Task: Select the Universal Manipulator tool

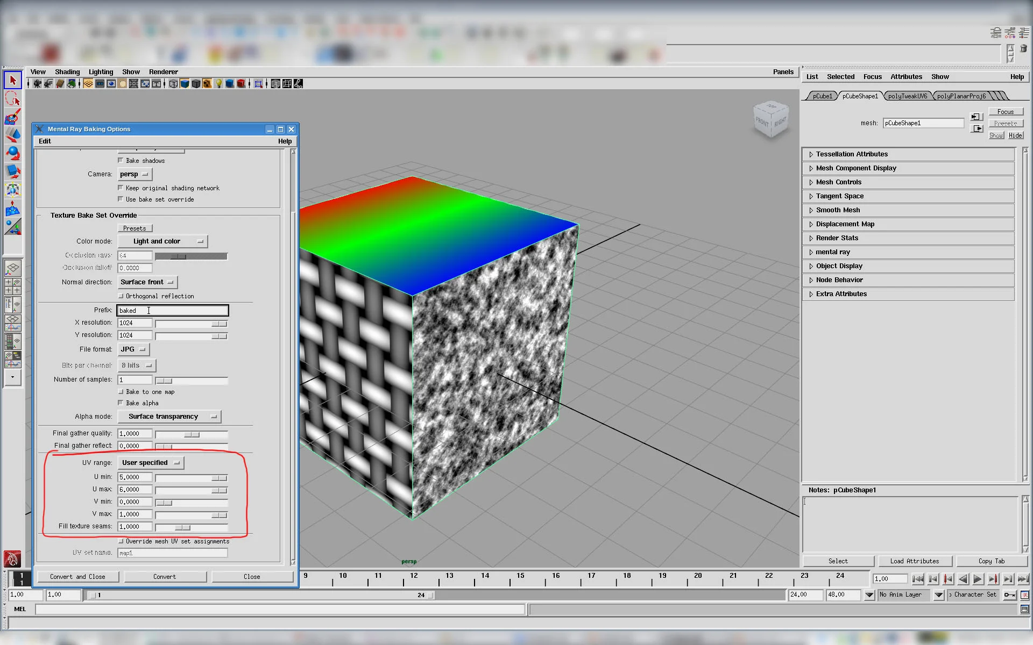Action: pos(13,190)
